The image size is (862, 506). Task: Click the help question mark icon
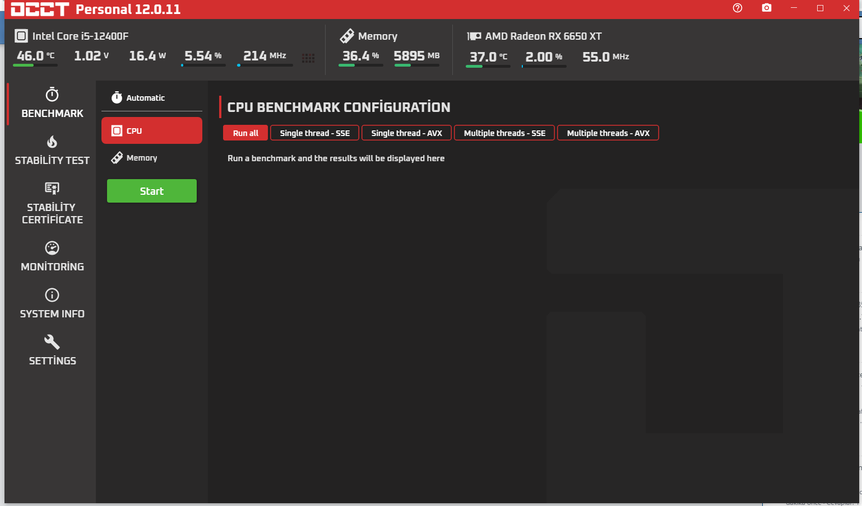coord(738,8)
